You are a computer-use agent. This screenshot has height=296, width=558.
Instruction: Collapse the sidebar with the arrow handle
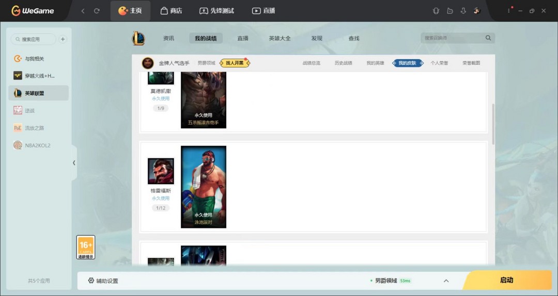[74, 163]
